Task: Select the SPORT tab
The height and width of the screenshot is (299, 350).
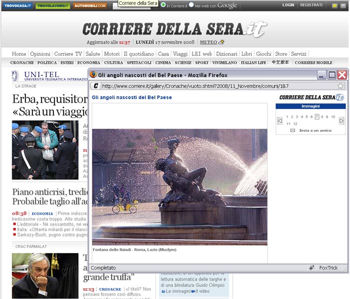Action: pyautogui.click(x=202, y=62)
